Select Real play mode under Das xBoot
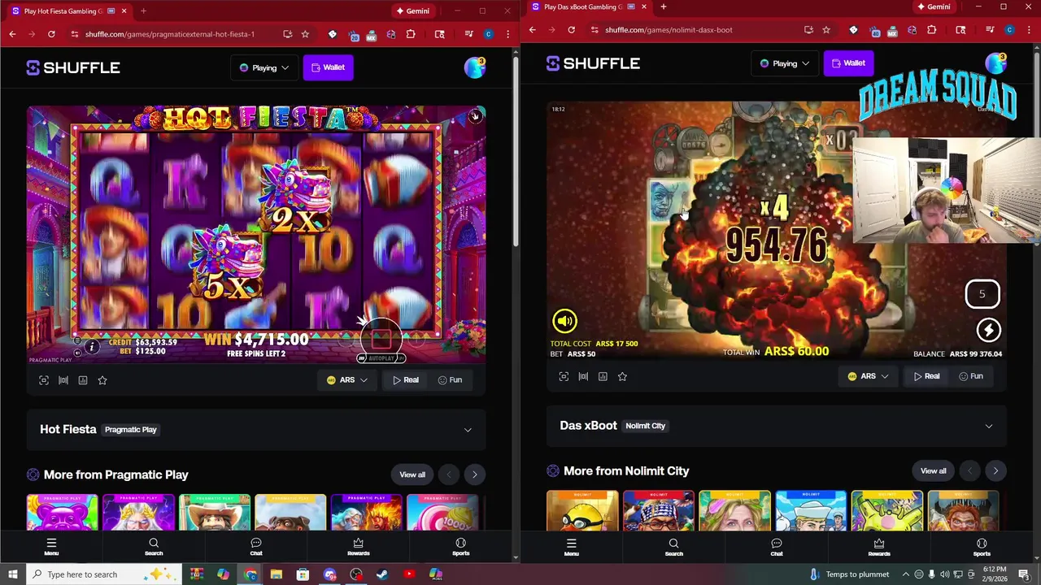The height and width of the screenshot is (585, 1041). [x=926, y=376]
